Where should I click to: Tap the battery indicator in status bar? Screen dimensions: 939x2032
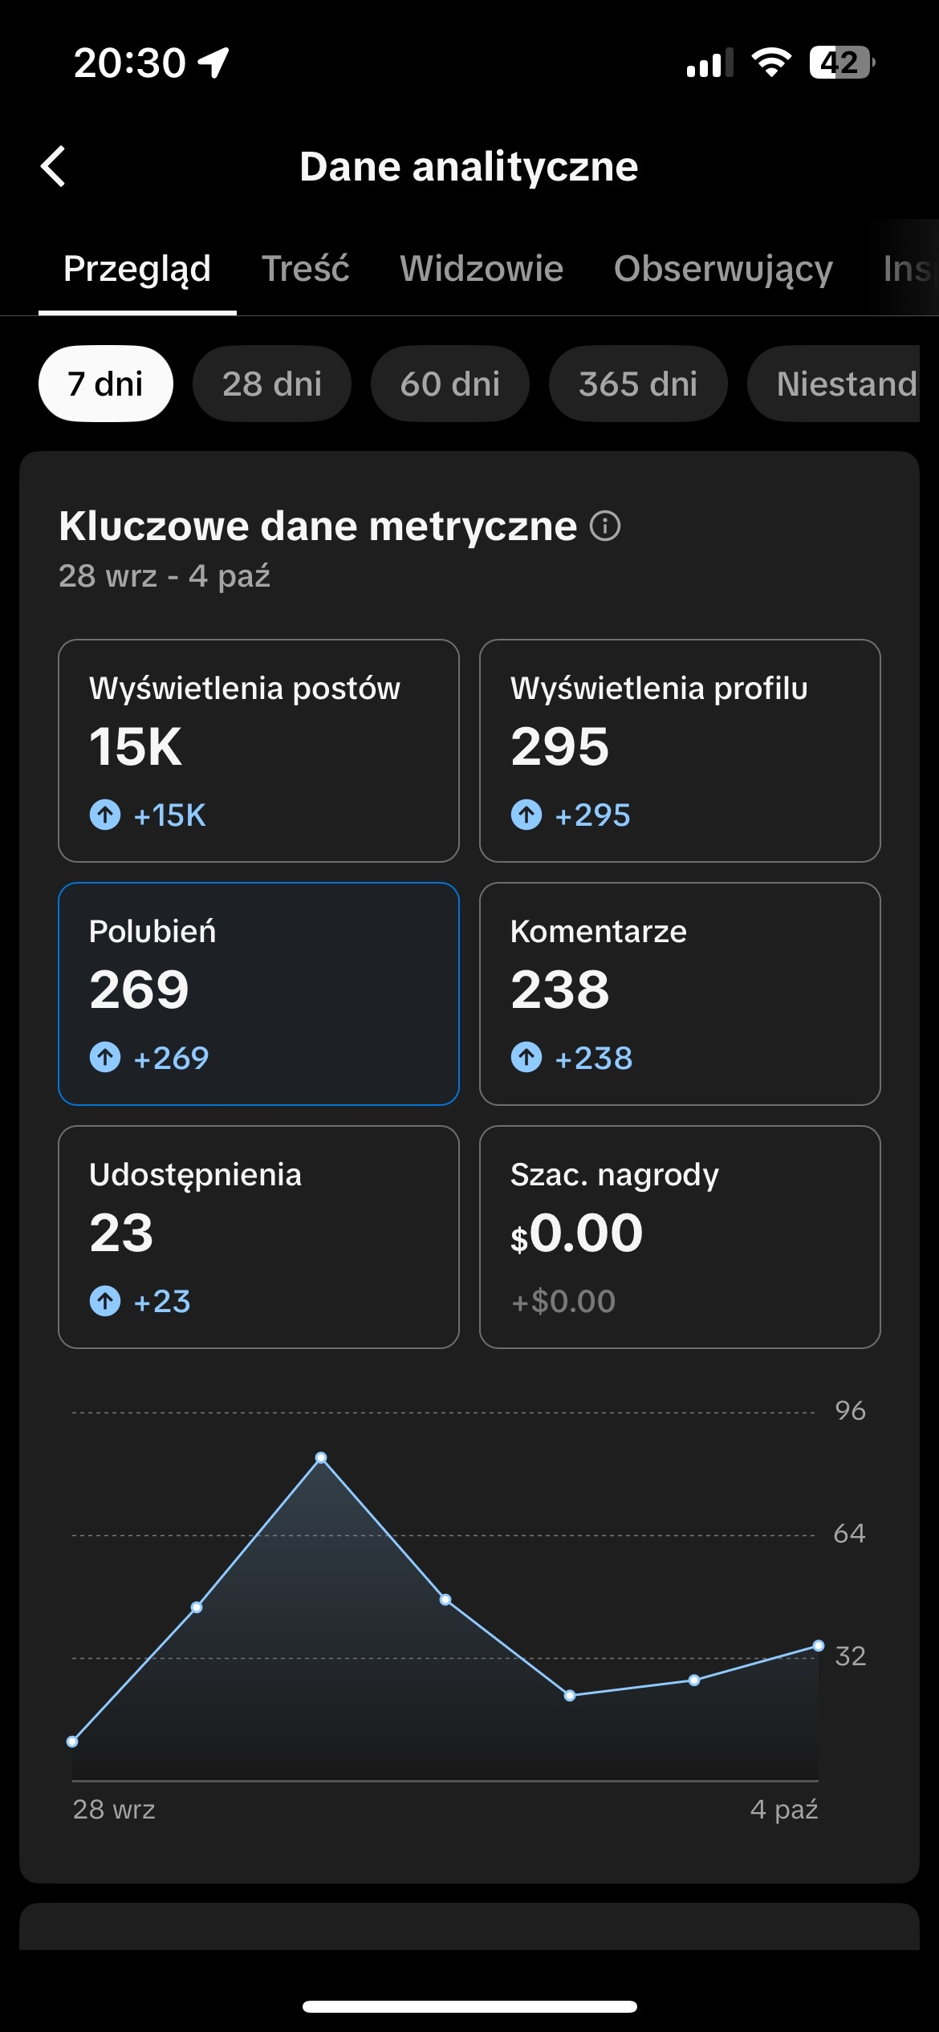[841, 63]
